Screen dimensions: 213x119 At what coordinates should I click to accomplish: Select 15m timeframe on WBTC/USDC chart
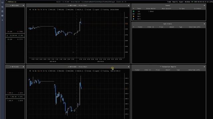39,10
